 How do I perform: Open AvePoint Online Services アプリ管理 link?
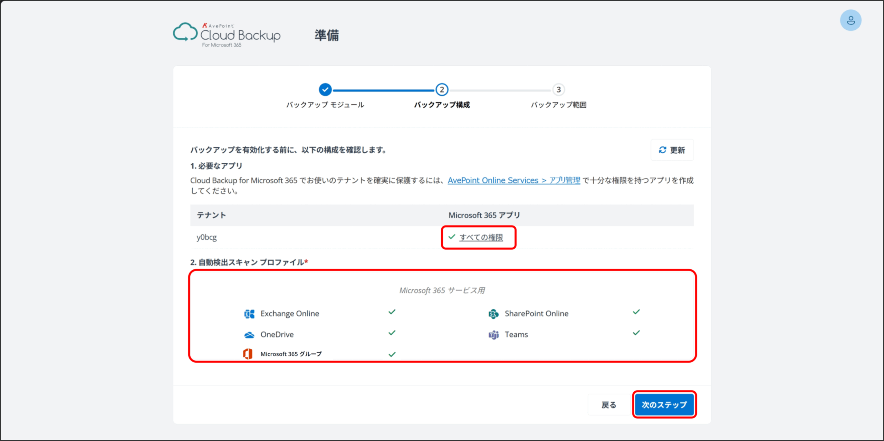pos(513,180)
